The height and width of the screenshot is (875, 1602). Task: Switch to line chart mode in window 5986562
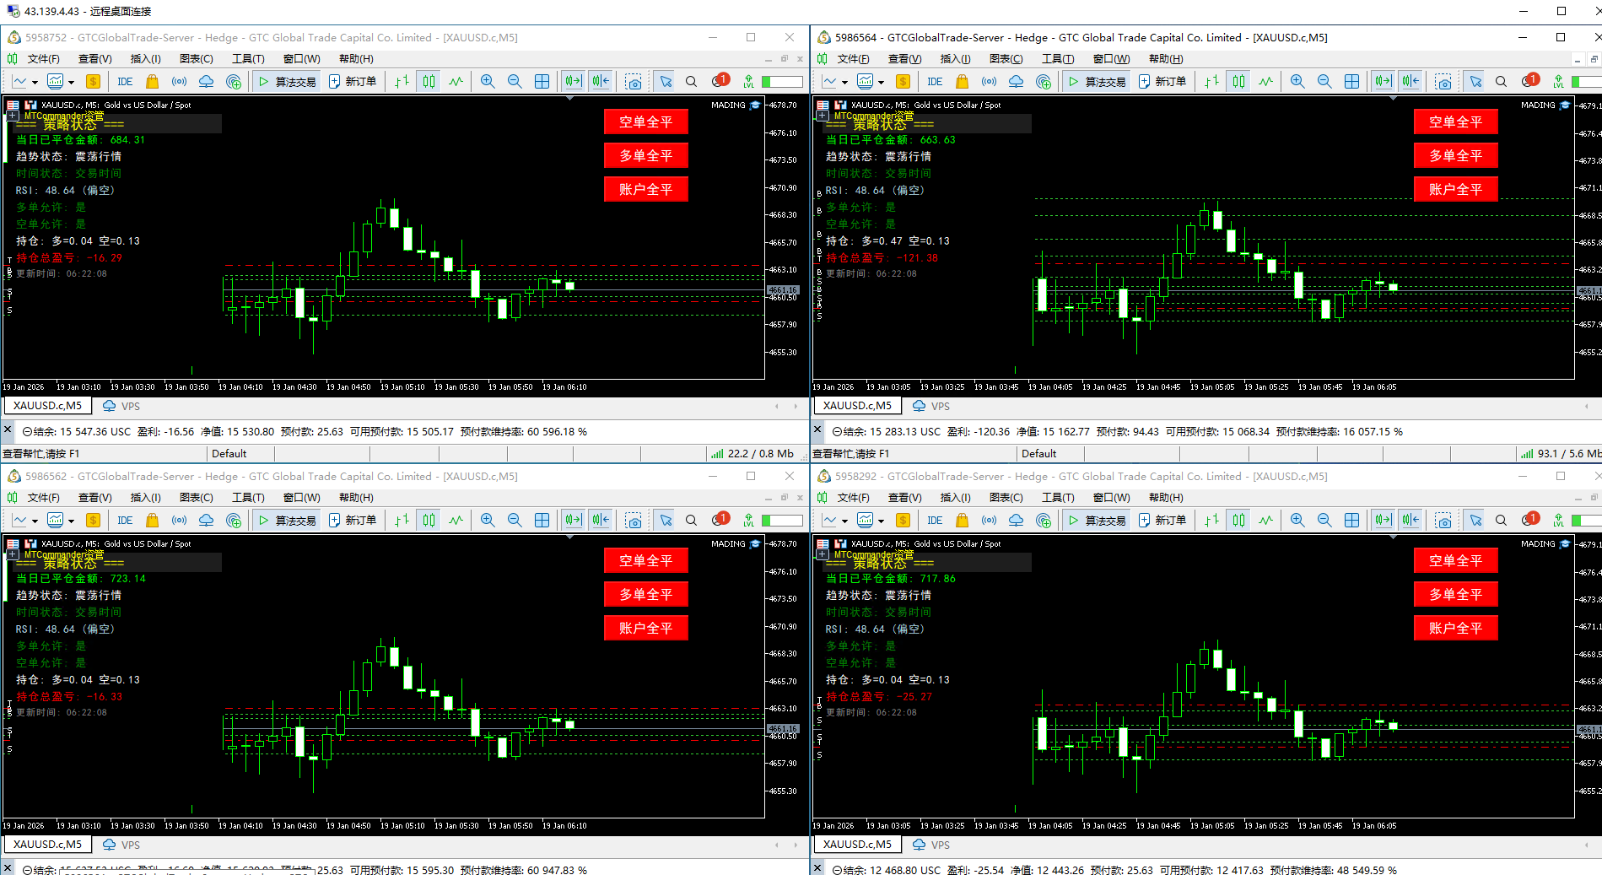pyautogui.click(x=456, y=521)
